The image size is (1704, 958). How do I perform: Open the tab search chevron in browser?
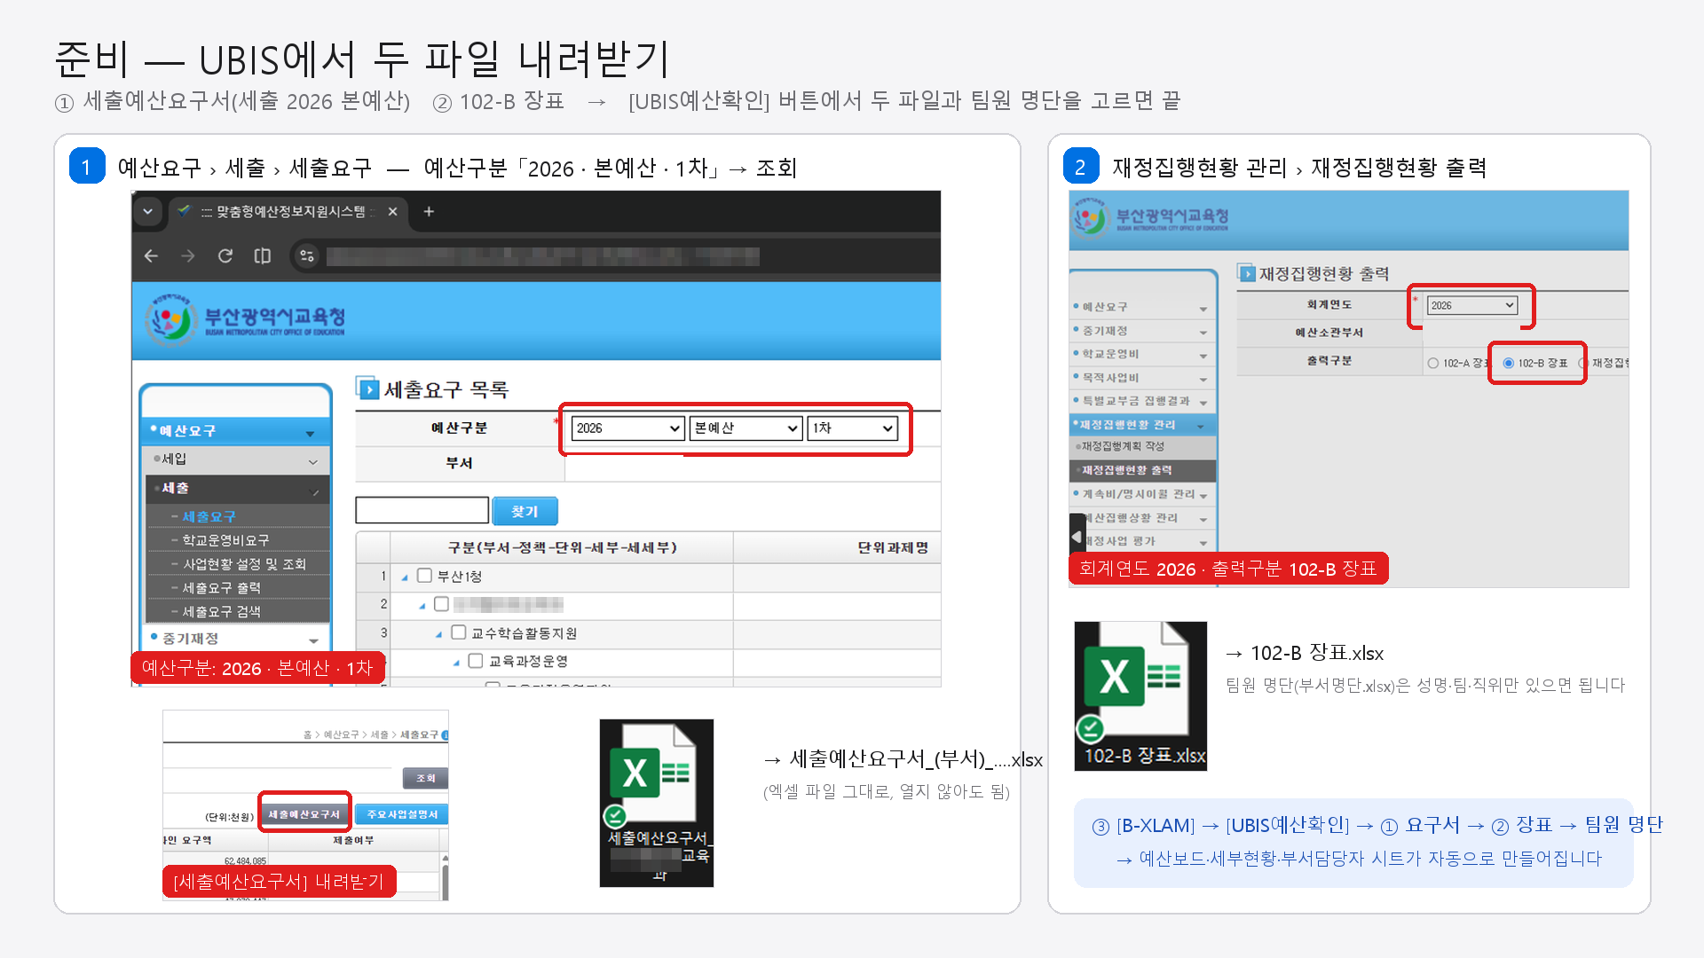(x=148, y=211)
